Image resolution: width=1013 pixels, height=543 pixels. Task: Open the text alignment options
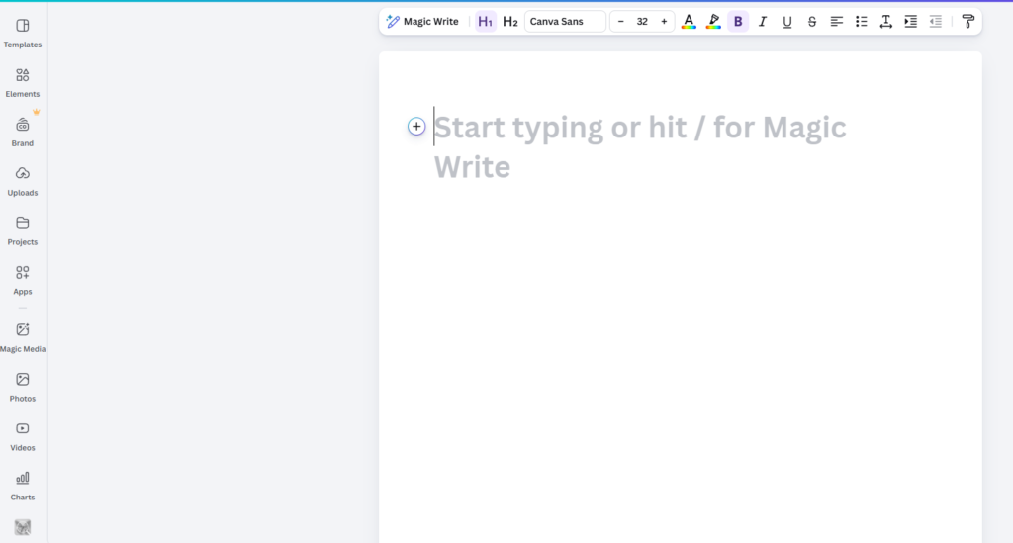(x=837, y=22)
